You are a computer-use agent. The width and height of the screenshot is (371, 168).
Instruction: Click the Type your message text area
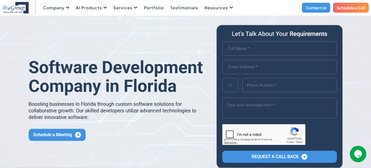coord(279,108)
